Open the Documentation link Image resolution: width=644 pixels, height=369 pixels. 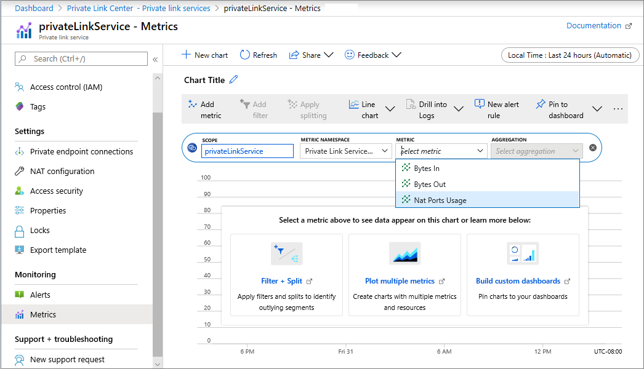[x=598, y=26]
